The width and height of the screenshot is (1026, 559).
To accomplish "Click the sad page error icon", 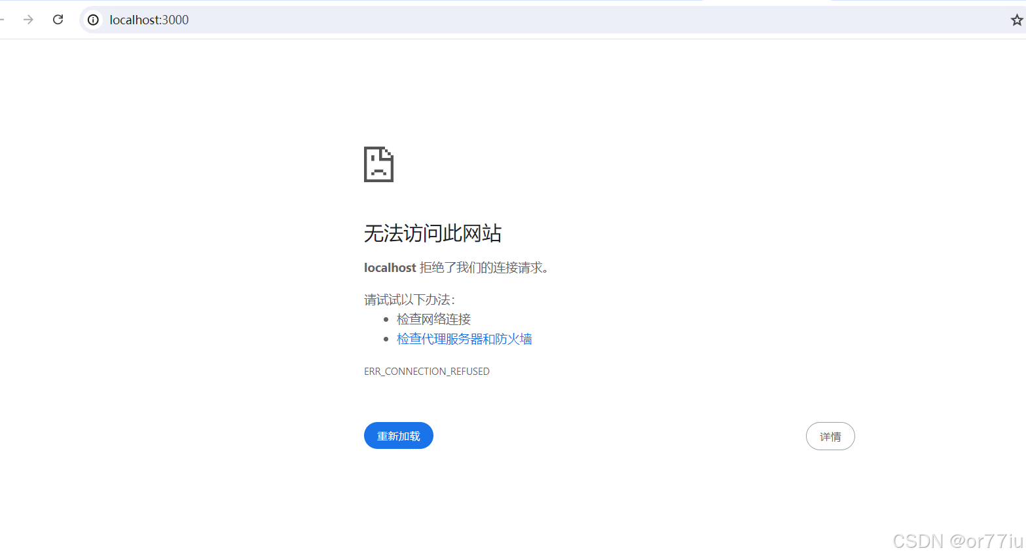I will point(378,164).
